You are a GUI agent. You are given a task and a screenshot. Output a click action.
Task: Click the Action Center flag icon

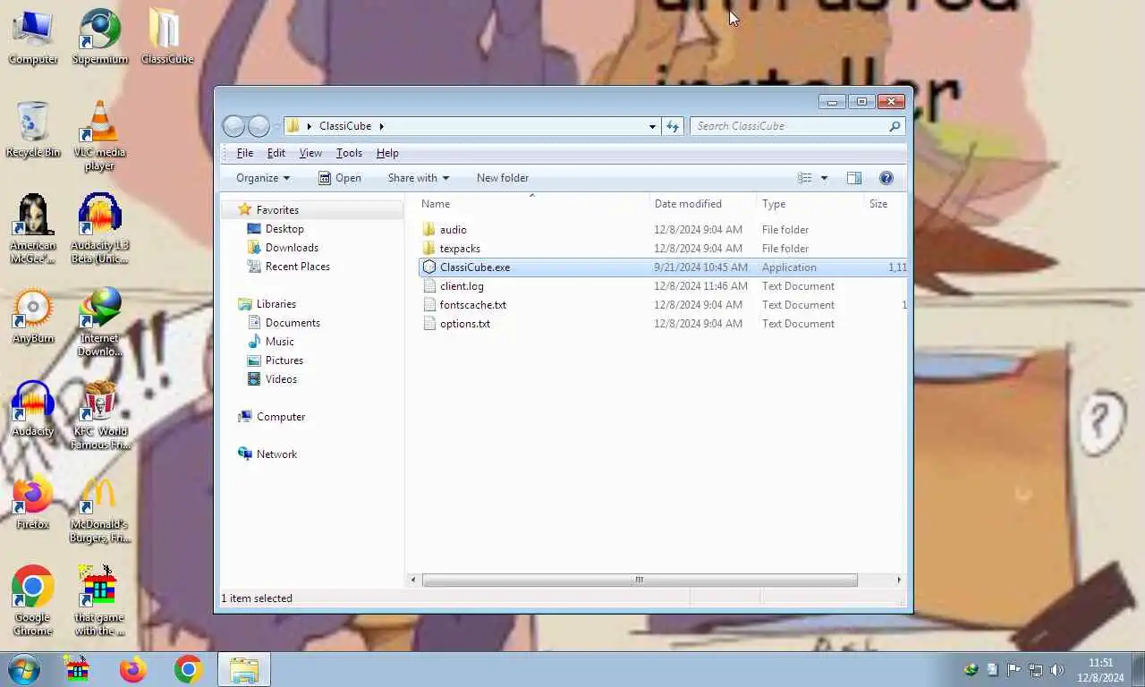point(1014,669)
